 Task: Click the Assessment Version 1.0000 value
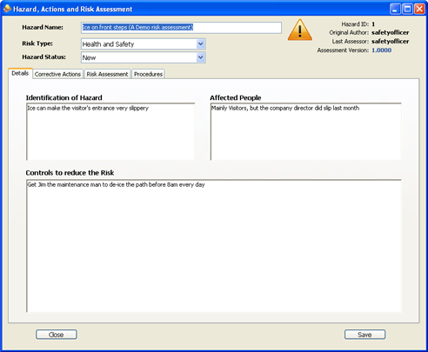[x=382, y=50]
